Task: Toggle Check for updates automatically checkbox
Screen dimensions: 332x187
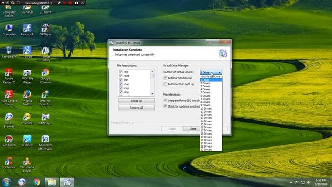Action: tap(165, 106)
